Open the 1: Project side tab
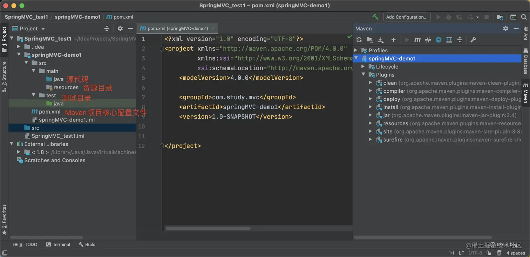Screen dimensions: 530x257 pos(4,39)
